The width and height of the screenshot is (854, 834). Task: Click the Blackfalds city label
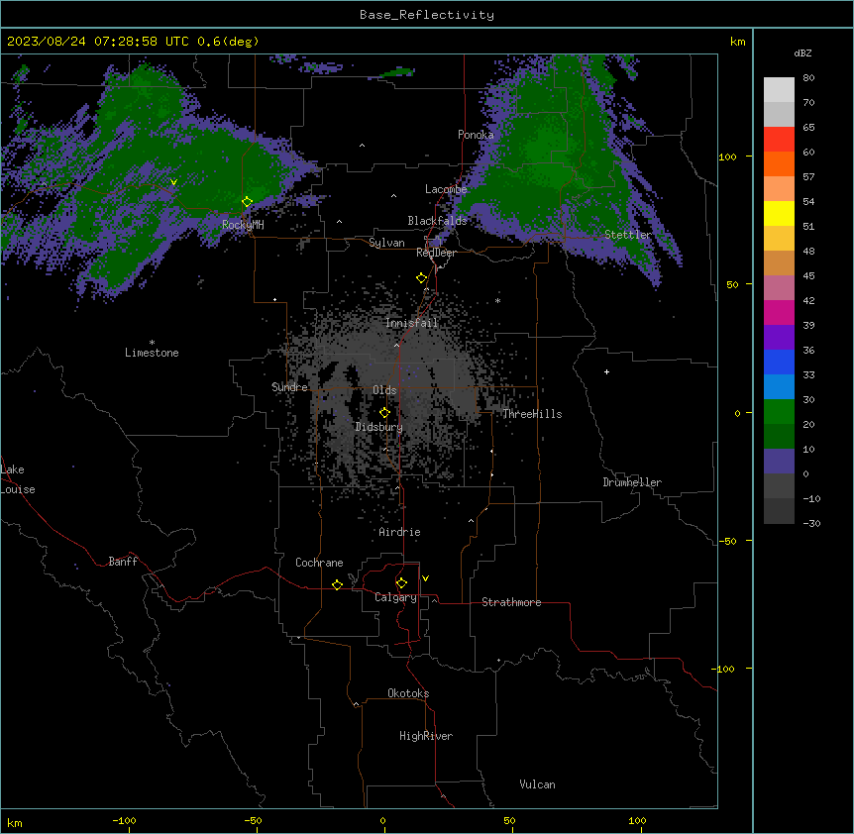(437, 221)
